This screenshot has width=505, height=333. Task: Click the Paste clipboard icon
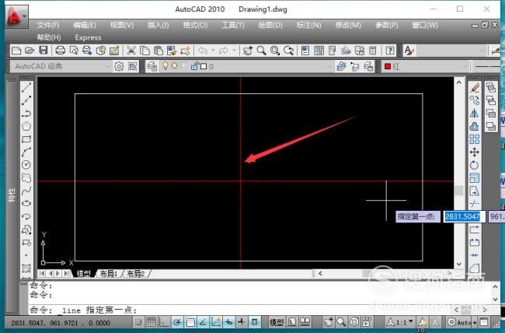(x=158, y=51)
